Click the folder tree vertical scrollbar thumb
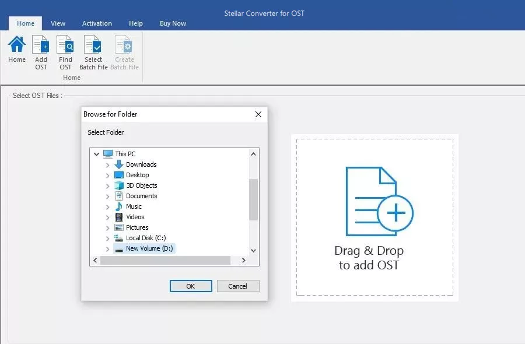 pos(254,200)
